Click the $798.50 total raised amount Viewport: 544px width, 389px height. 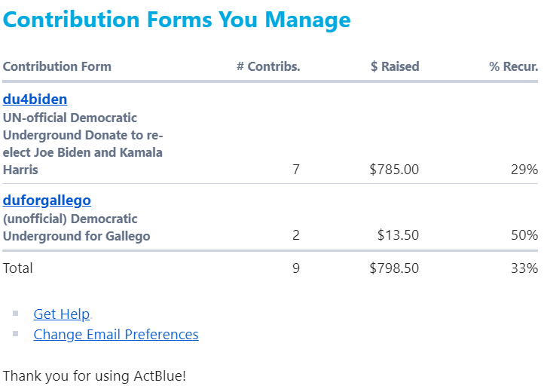point(394,268)
